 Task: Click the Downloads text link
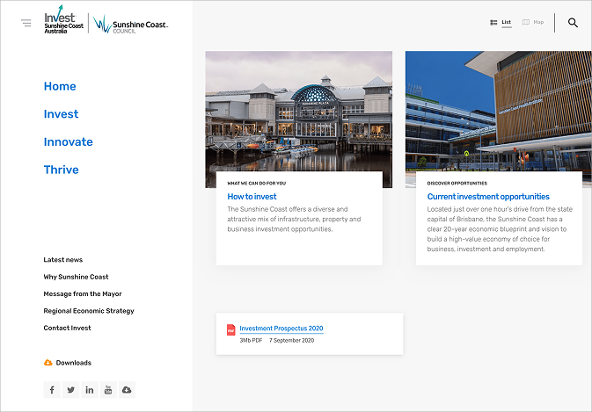tap(74, 363)
